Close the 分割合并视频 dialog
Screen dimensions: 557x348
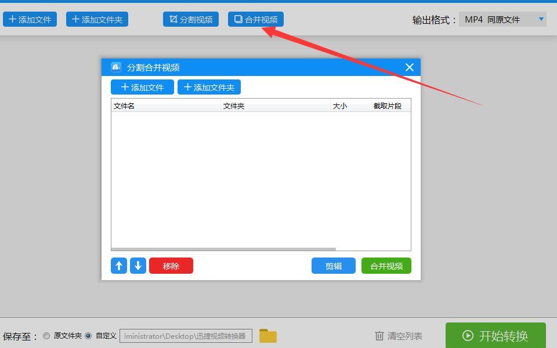click(x=409, y=67)
